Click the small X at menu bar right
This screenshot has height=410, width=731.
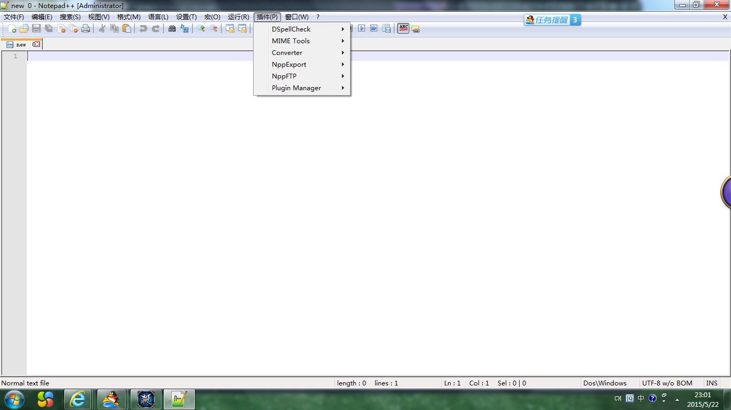(725, 17)
